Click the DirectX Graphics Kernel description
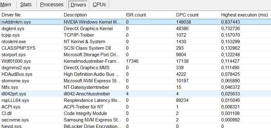Image resolution: width=271 pixels, height=128 pixels. click(x=88, y=29)
